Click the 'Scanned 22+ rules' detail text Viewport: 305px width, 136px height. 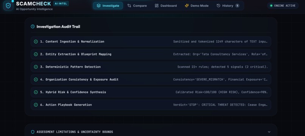pos(223,67)
